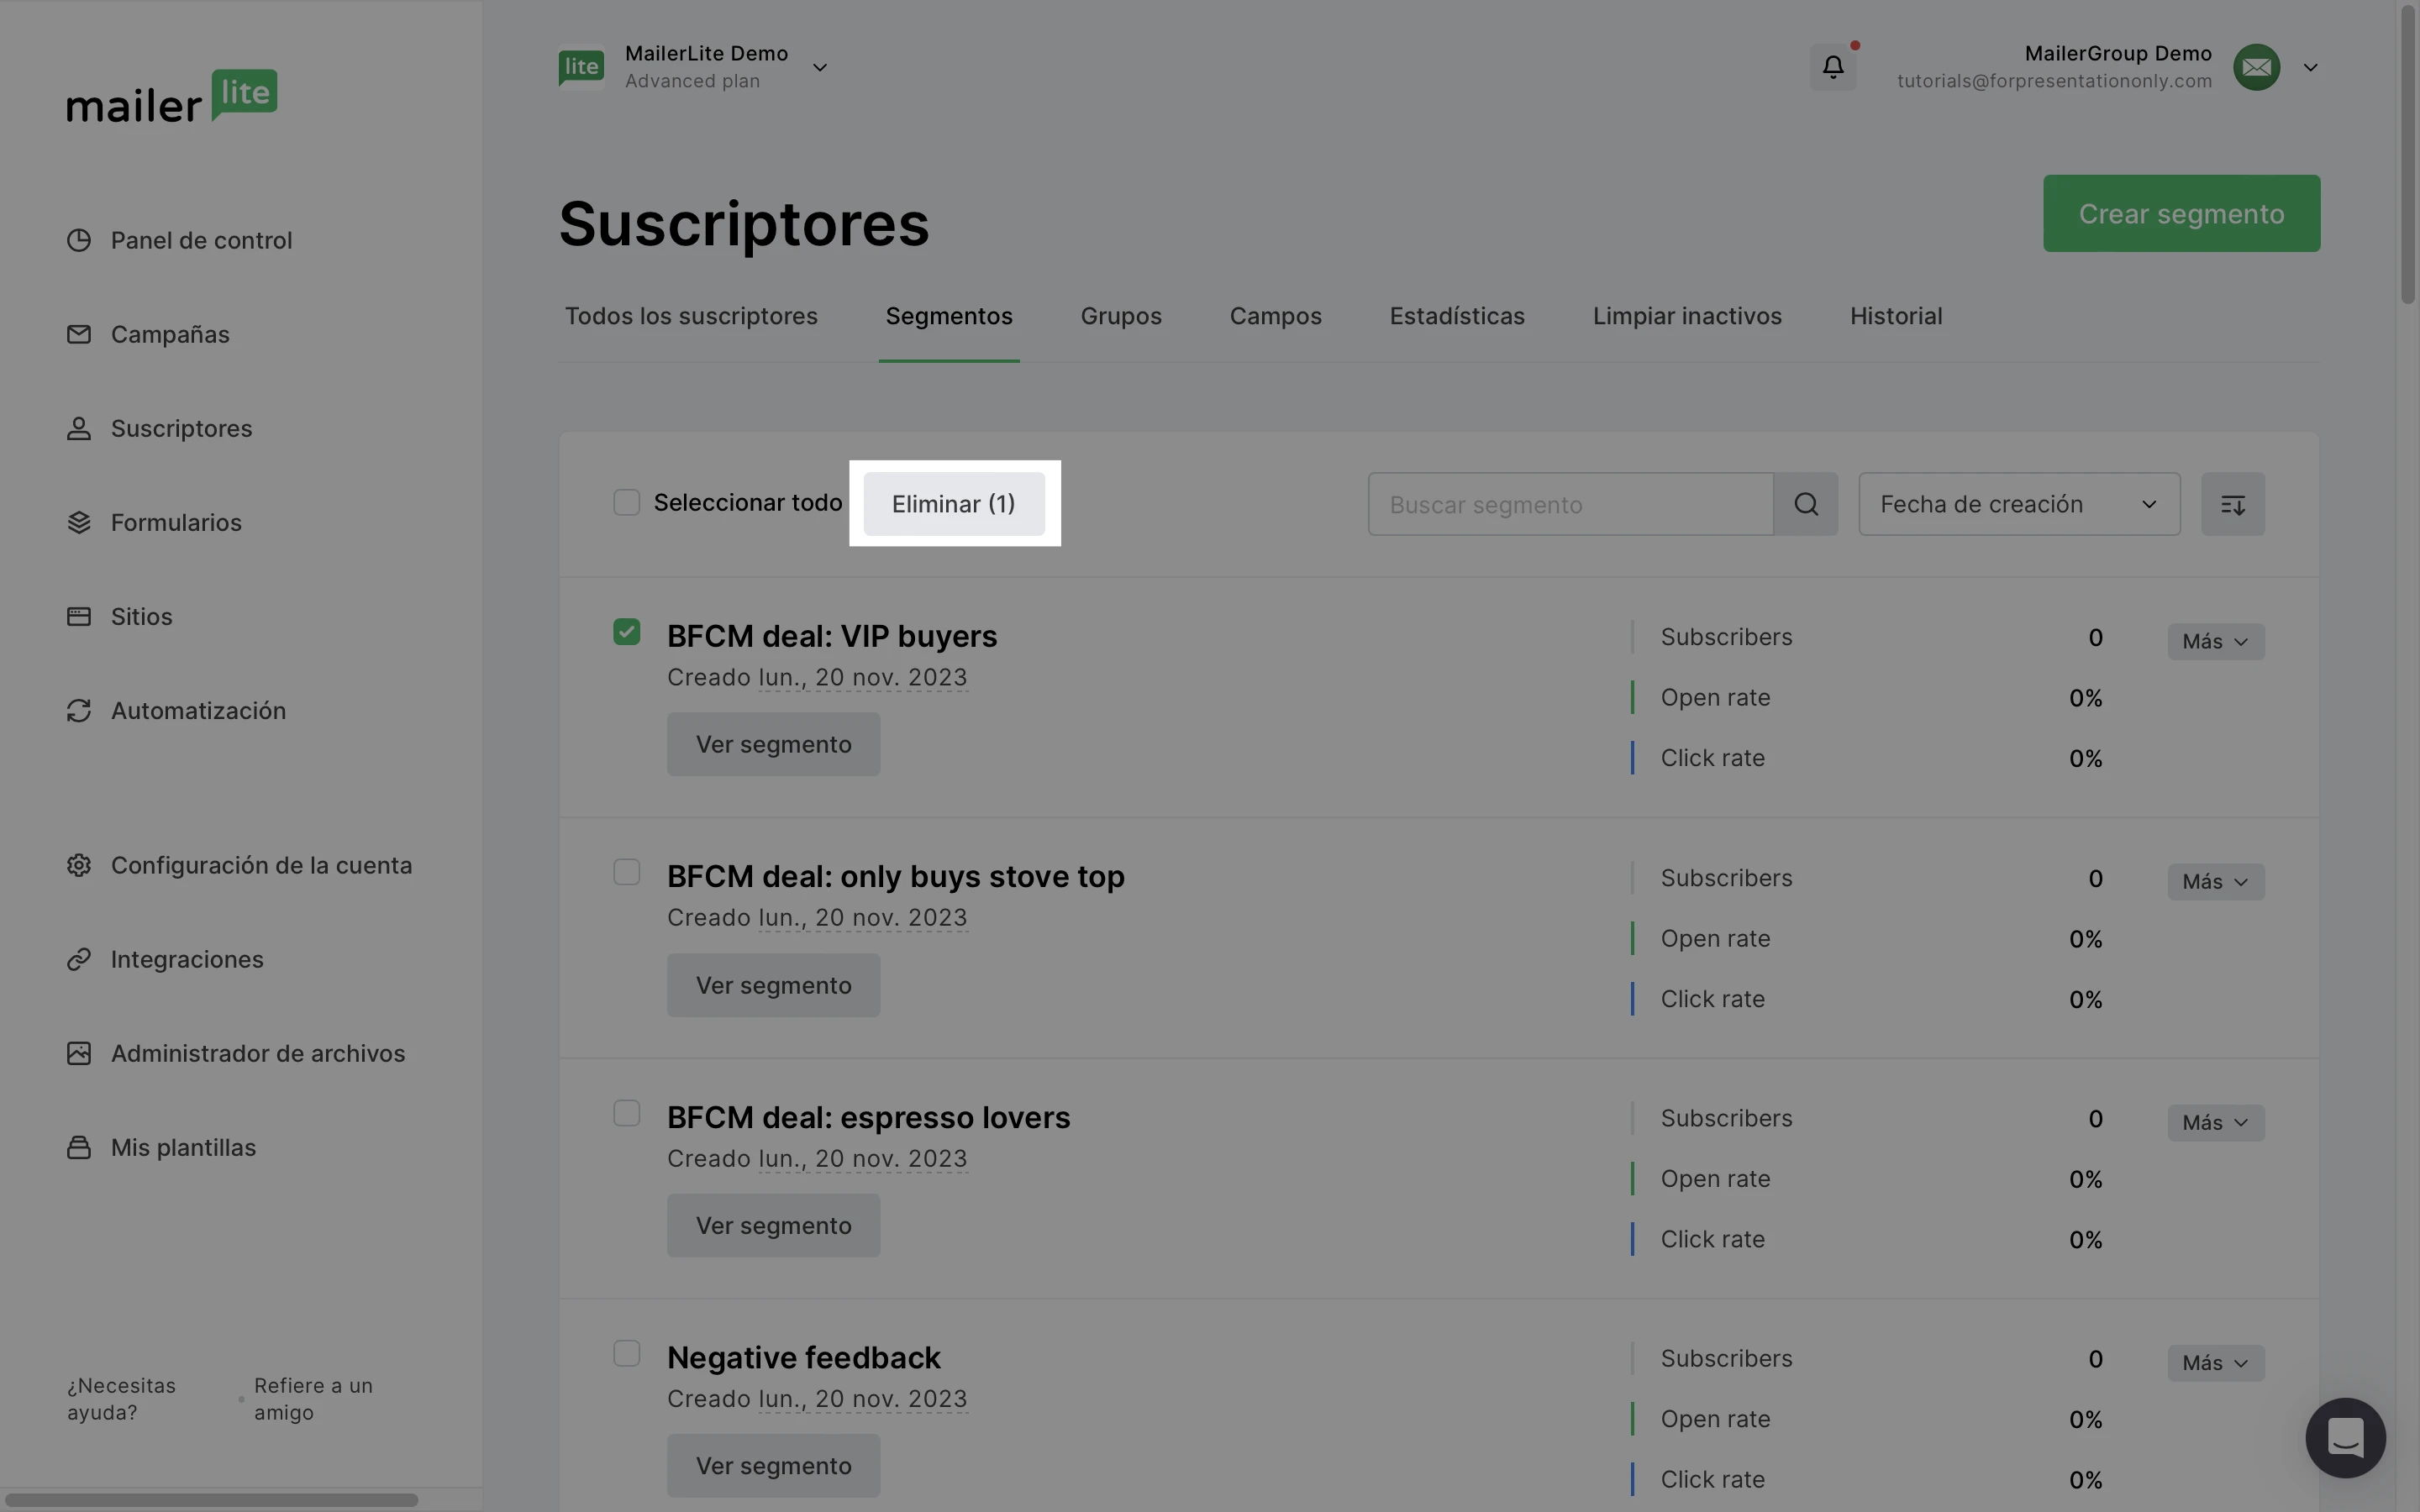Uncheck the BFCM deal: VIP buyers checkbox
2420x1512 pixels.
click(x=626, y=632)
